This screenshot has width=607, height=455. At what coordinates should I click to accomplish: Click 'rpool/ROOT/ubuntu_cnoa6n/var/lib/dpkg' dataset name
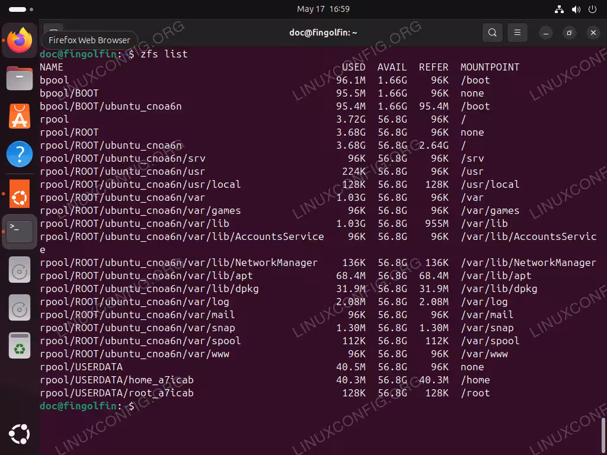[149, 289]
